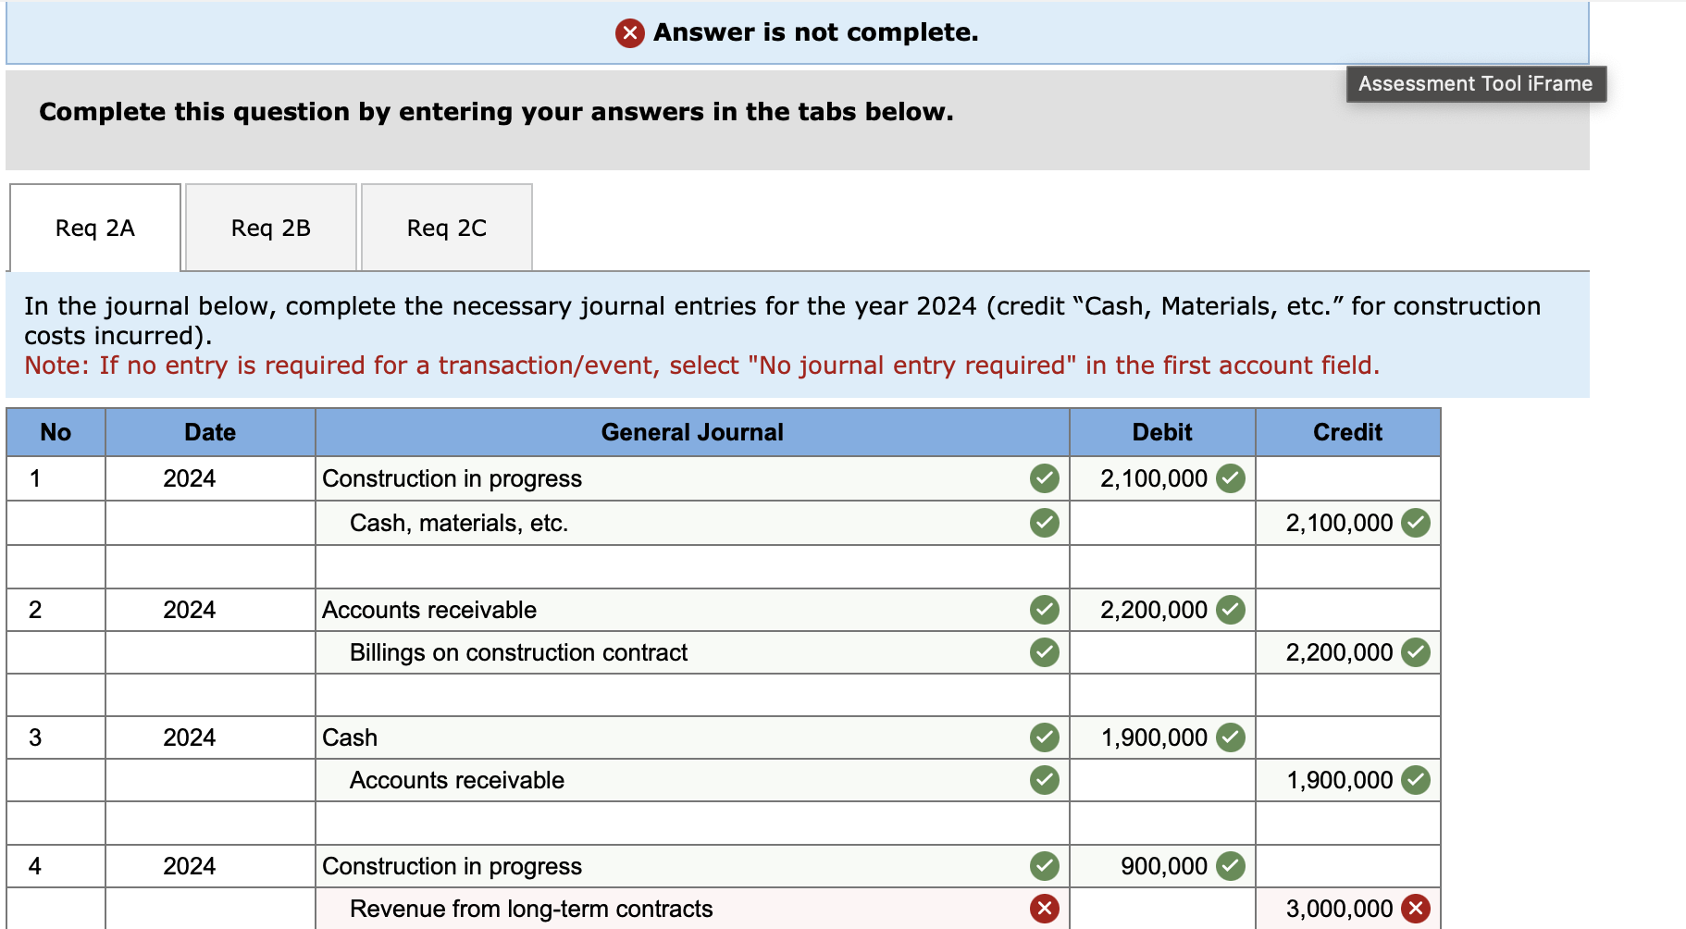Click green check next to the Cash account row

(x=1045, y=737)
